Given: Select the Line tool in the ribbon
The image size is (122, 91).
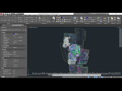Looking at the screenshot, I should 2,19.
